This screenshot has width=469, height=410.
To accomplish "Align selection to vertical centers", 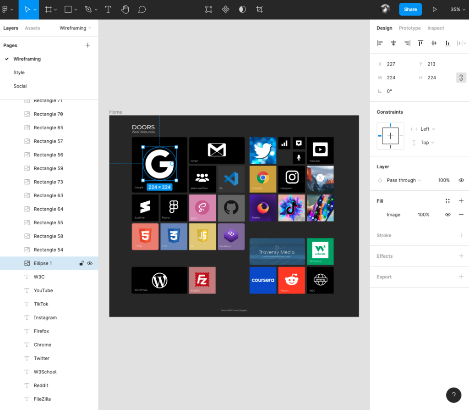I will 434,43.
